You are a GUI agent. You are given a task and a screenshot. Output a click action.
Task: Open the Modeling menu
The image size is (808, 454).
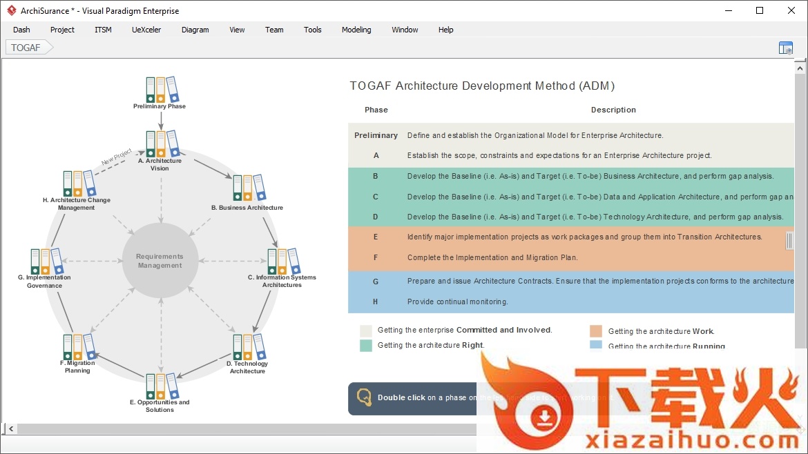356,30
